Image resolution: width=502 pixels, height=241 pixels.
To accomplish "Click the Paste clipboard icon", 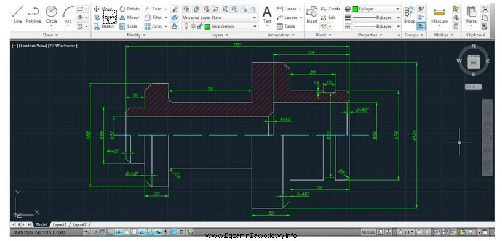I will [471, 15].
